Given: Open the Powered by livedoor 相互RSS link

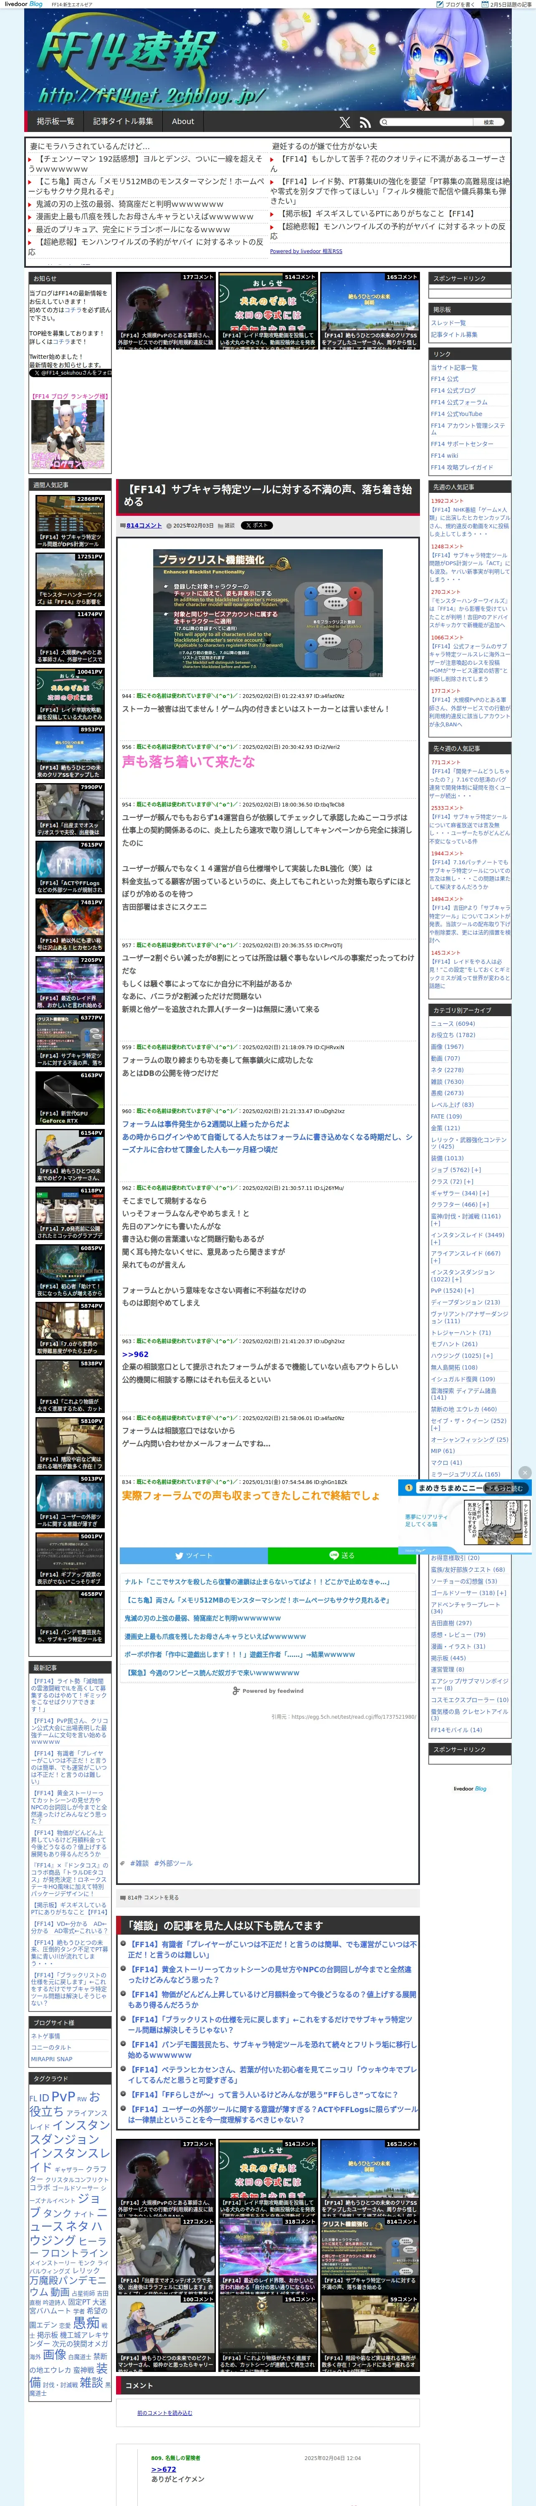Looking at the screenshot, I should coord(306,251).
